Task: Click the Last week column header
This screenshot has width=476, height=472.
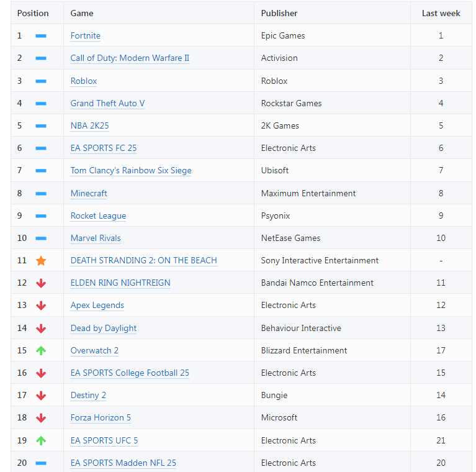Action: (441, 14)
